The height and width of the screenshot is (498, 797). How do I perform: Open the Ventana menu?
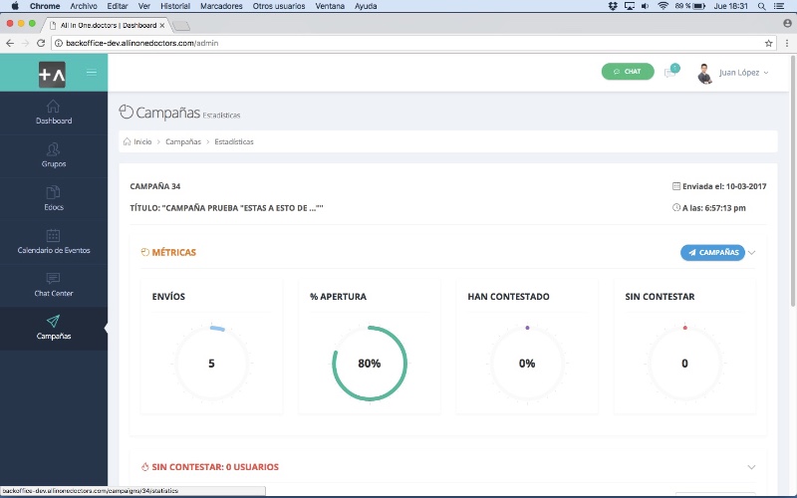330,6
